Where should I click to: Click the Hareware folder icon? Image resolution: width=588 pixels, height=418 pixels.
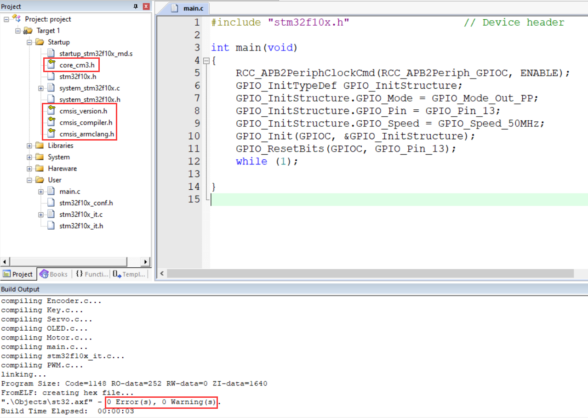pyautogui.click(x=40, y=168)
